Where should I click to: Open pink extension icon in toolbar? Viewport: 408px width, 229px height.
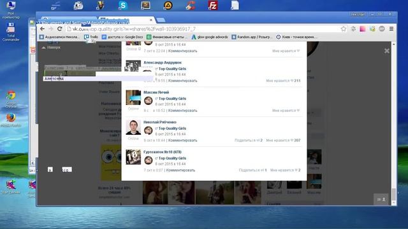click(x=363, y=29)
